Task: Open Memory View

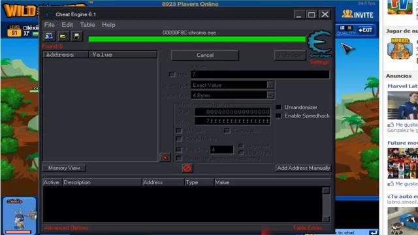Action: pyautogui.click(x=64, y=168)
